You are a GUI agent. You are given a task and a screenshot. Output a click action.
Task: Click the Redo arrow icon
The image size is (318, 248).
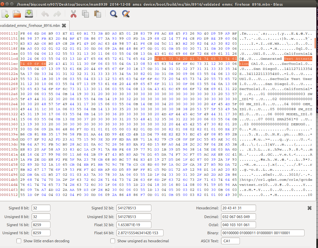[x=57, y=14]
